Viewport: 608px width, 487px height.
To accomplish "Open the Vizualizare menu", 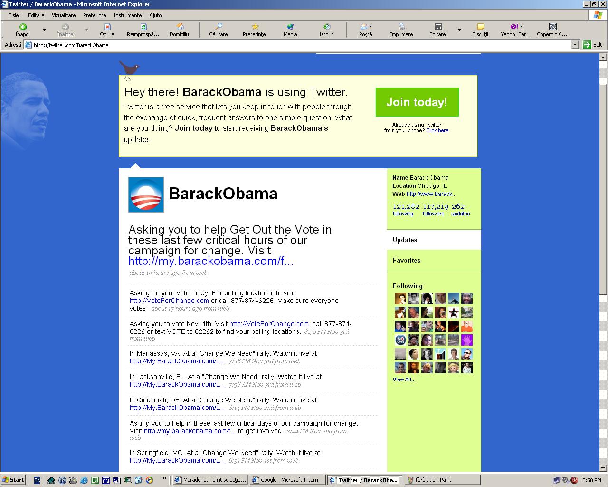I will (64, 15).
